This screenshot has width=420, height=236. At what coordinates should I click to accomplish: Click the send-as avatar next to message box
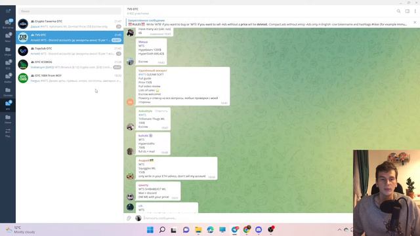click(138, 218)
